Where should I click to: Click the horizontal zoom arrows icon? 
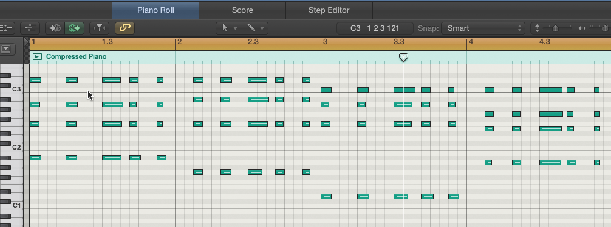[x=582, y=28]
